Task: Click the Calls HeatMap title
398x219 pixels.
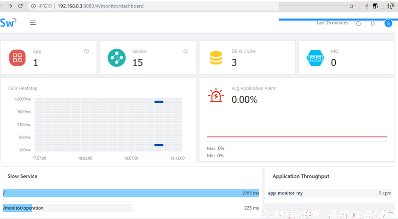Action: pyautogui.click(x=23, y=88)
